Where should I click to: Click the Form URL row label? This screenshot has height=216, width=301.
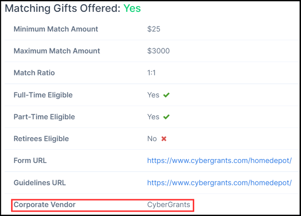click(30, 161)
